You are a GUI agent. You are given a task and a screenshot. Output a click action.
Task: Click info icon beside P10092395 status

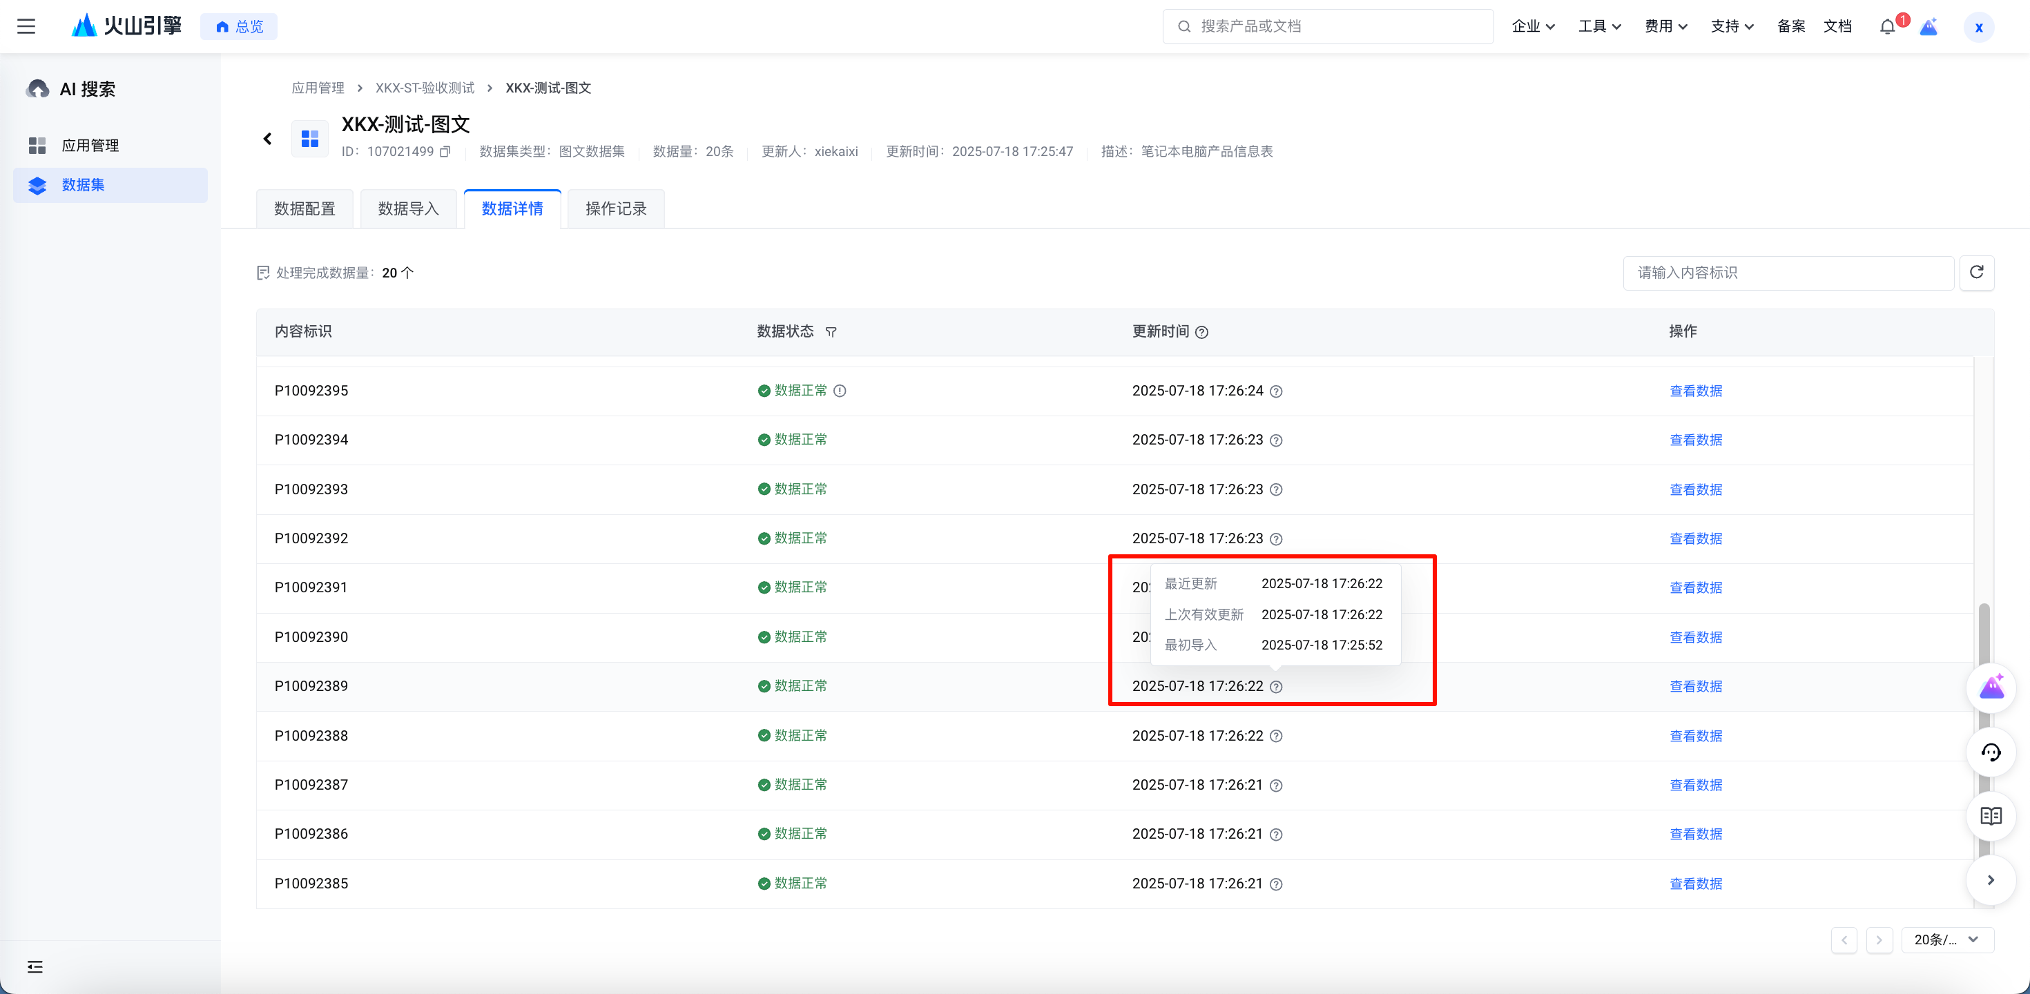(x=840, y=391)
